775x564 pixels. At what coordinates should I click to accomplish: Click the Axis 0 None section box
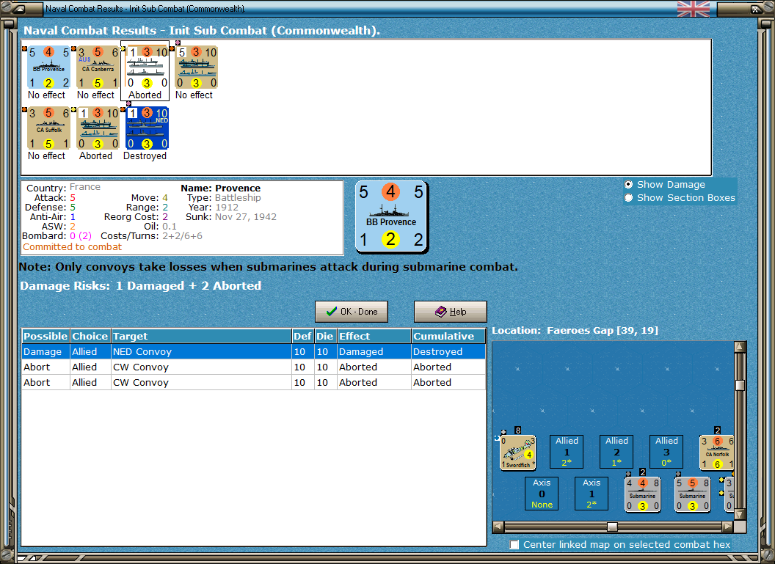(x=542, y=494)
